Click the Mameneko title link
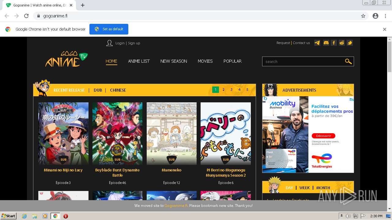392x220 pixels. 171,170
